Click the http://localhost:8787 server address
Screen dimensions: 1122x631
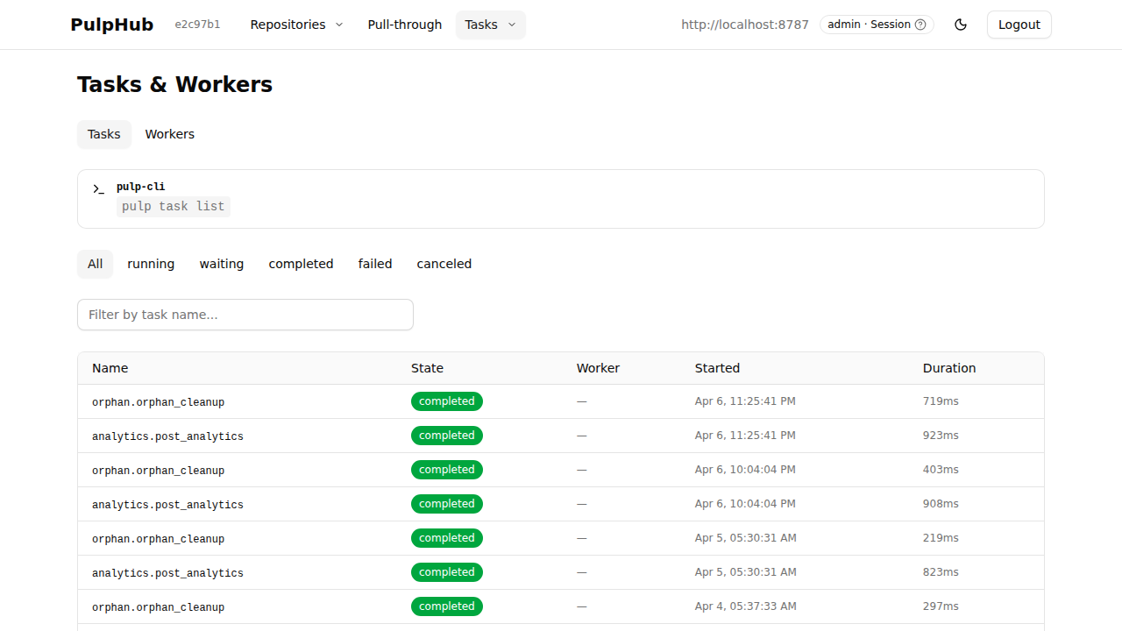[x=745, y=25]
